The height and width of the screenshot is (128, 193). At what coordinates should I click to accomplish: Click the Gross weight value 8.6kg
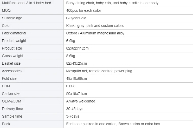pos(70,56)
